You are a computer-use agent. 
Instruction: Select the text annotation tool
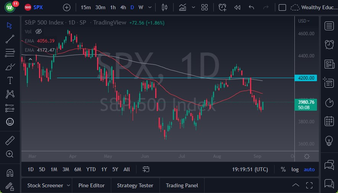[x=10, y=80]
